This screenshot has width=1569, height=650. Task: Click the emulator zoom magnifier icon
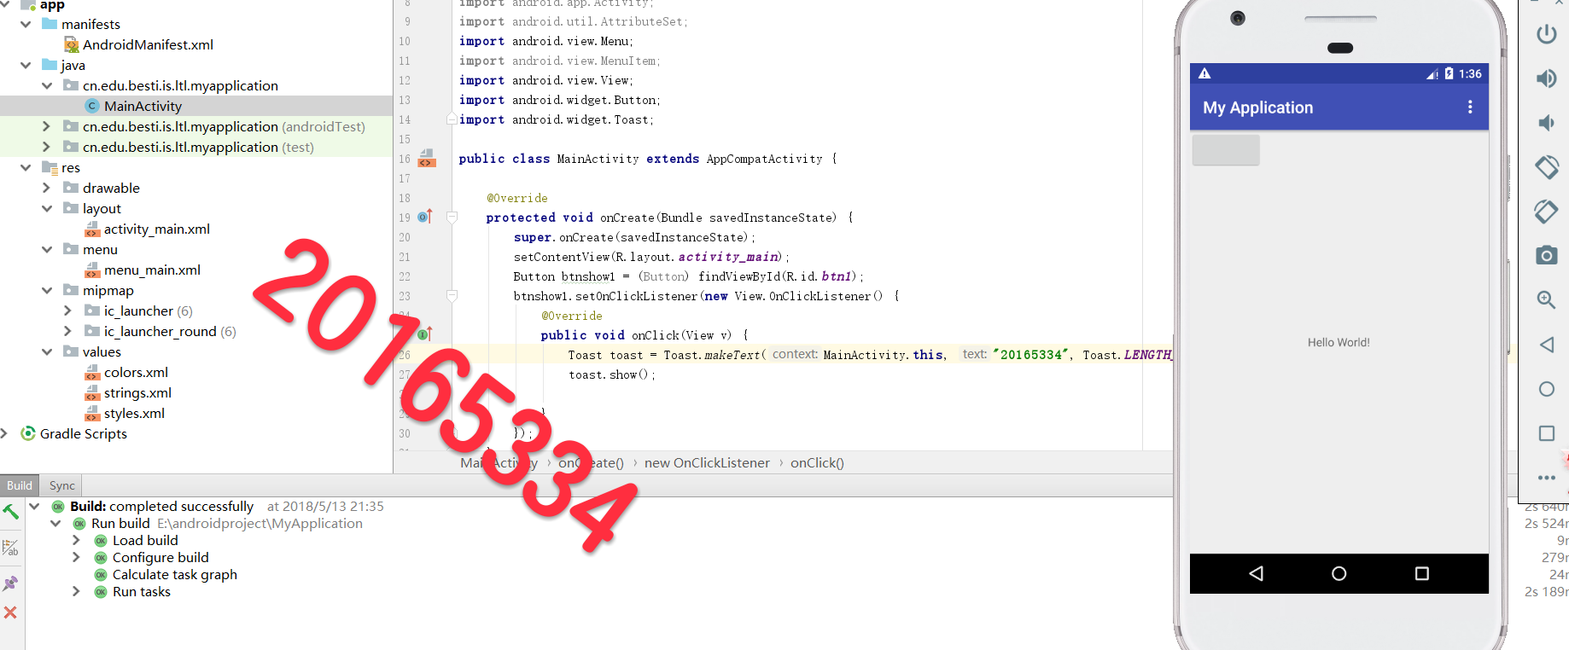coord(1546,299)
